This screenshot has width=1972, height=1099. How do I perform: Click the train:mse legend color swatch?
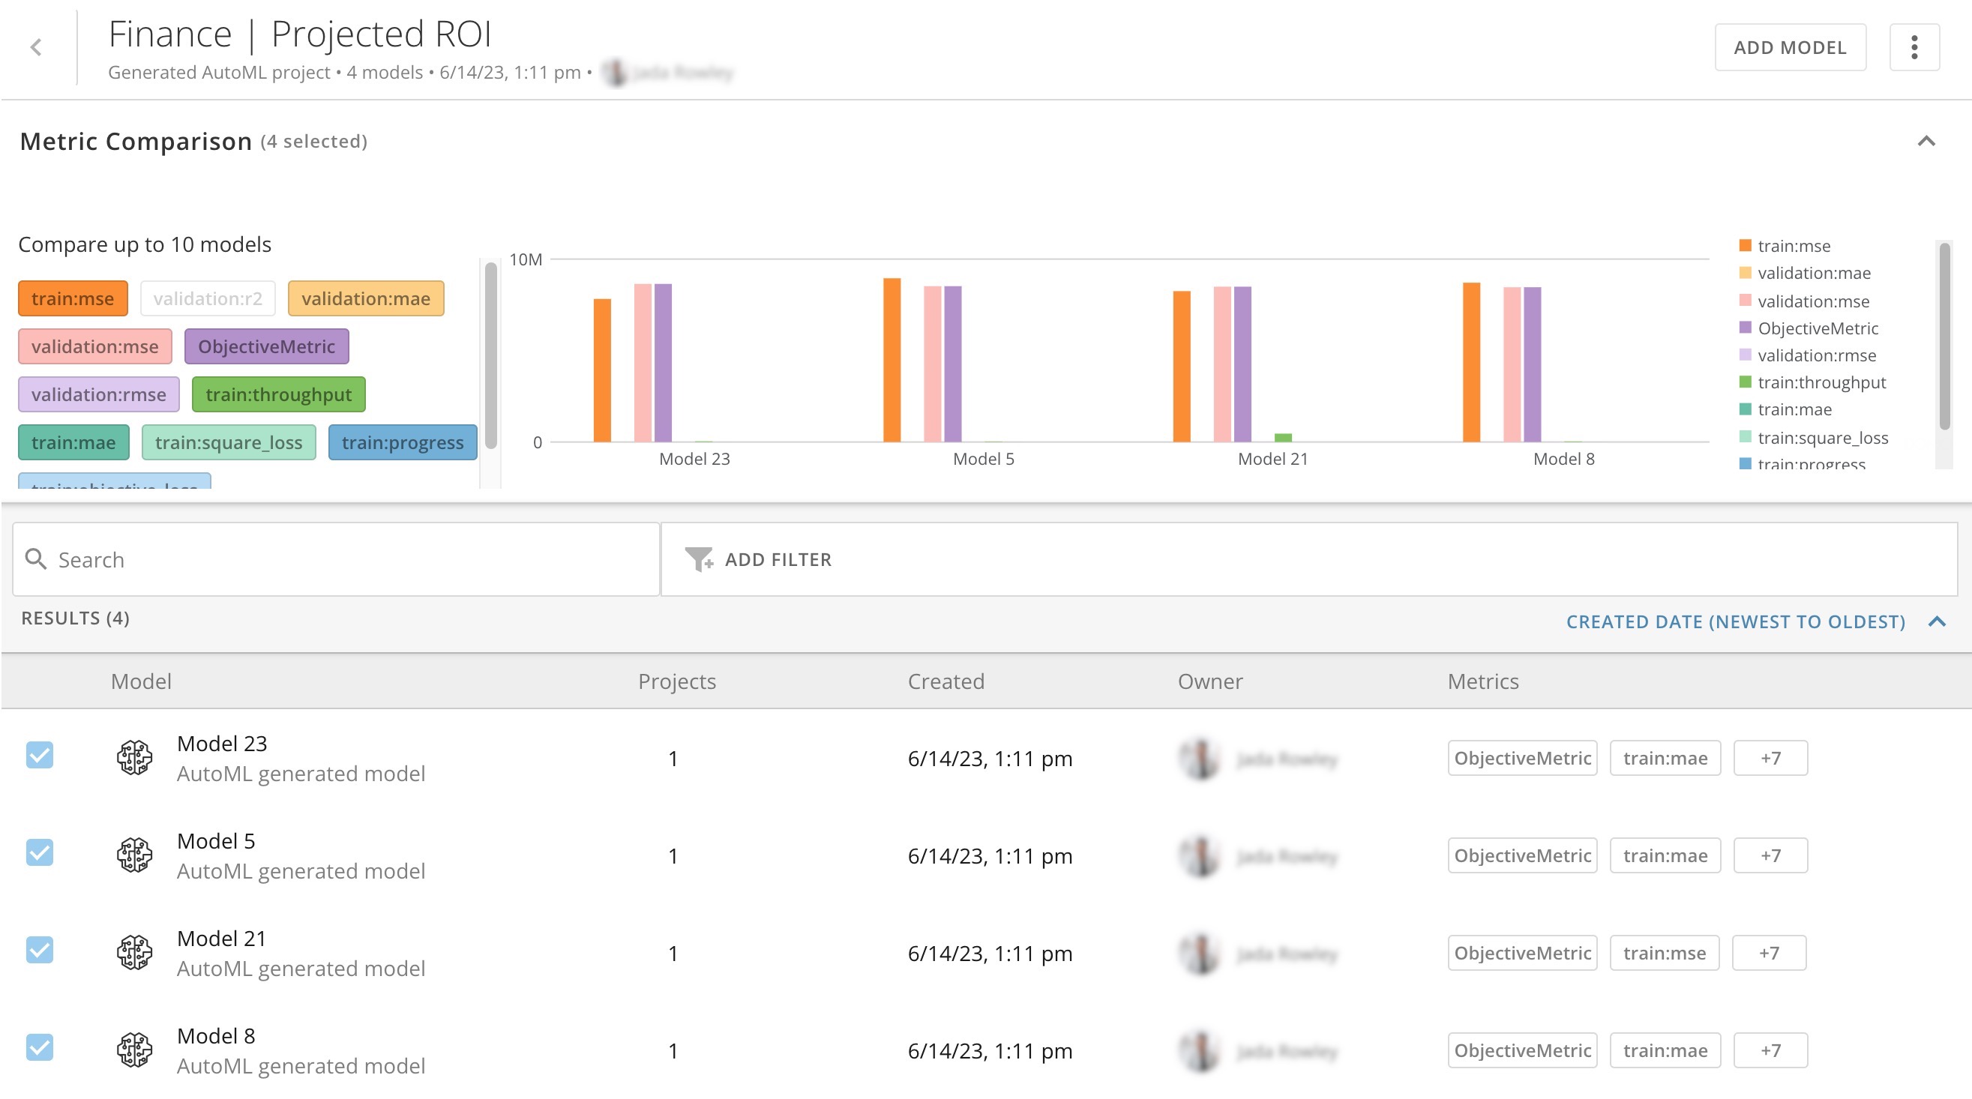pyautogui.click(x=1746, y=246)
